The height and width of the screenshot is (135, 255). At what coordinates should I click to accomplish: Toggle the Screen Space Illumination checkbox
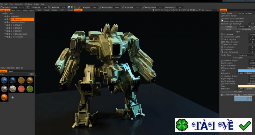[222, 21]
